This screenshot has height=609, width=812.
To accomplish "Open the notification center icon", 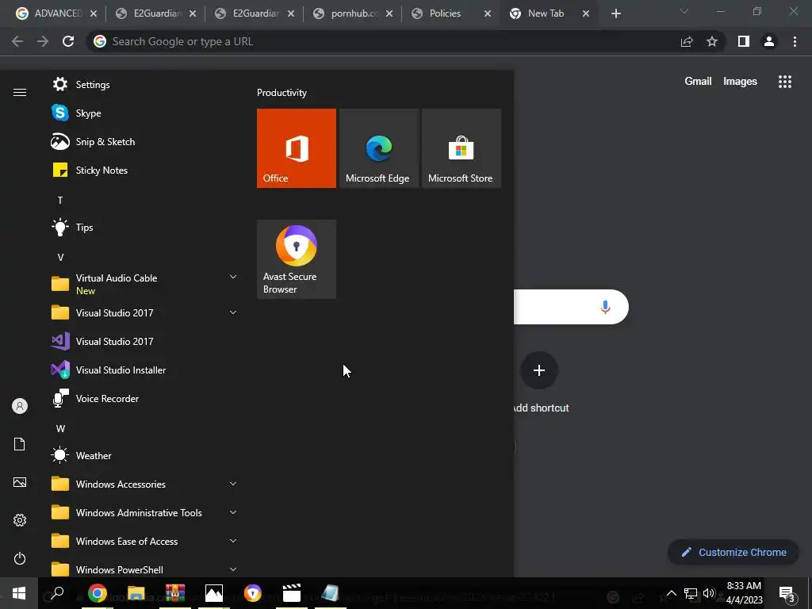I will tap(787, 593).
